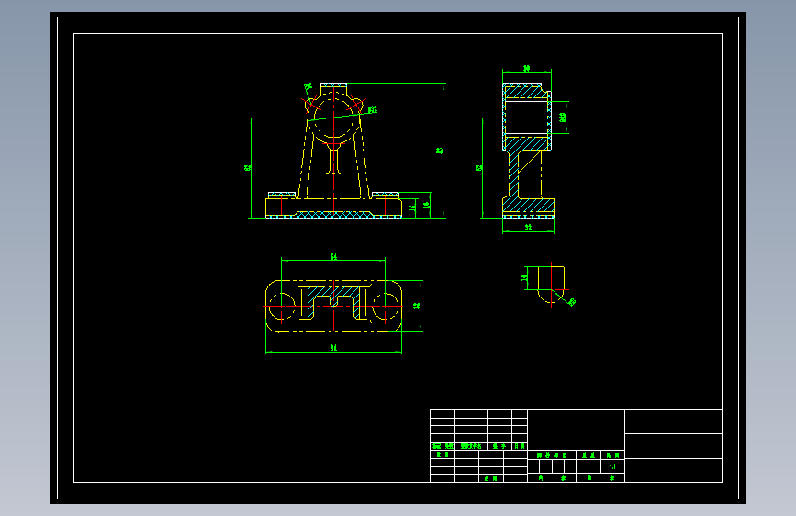Click the hatched side section view
The image size is (796, 516).
(528, 151)
